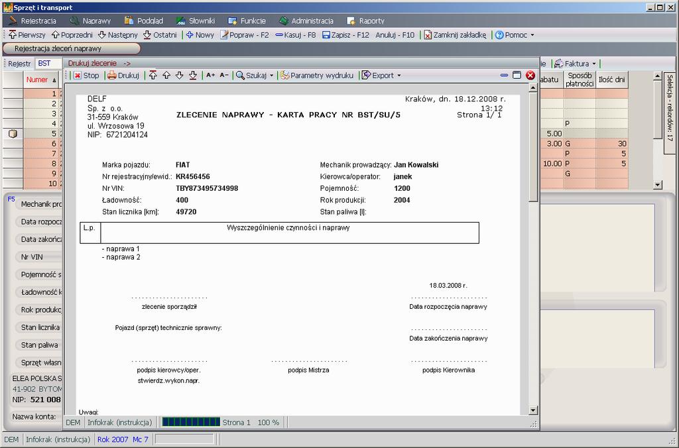Click Zapisz - F12 to save
The image size is (679, 448).
pyautogui.click(x=346, y=34)
